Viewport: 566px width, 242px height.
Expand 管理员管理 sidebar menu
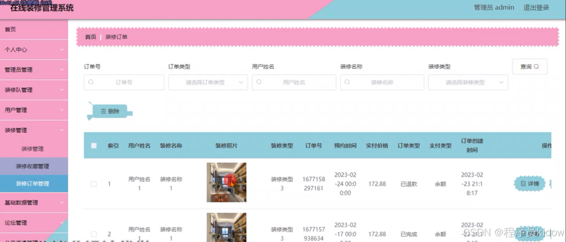(34, 70)
